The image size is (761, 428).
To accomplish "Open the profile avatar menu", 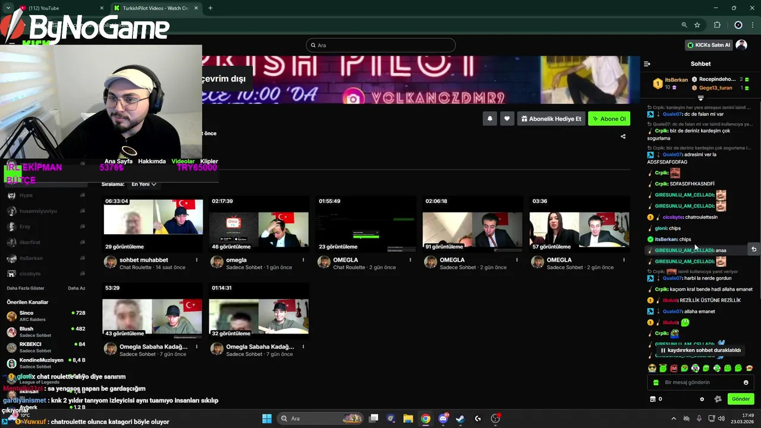I will coord(741,45).
